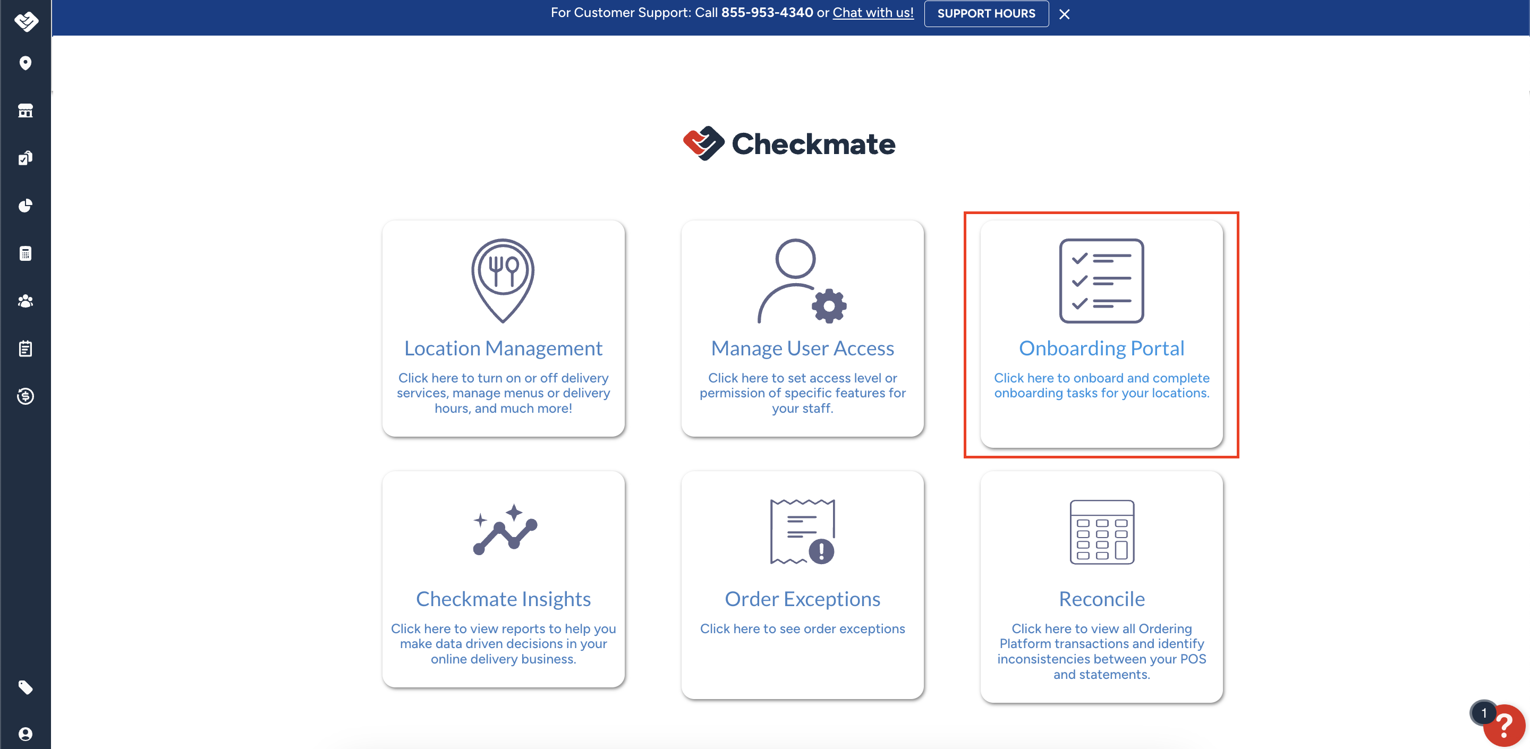The image size is (1530, 749).
Task: Select the calculator icon in the sidebar
Action: point(25,253)
